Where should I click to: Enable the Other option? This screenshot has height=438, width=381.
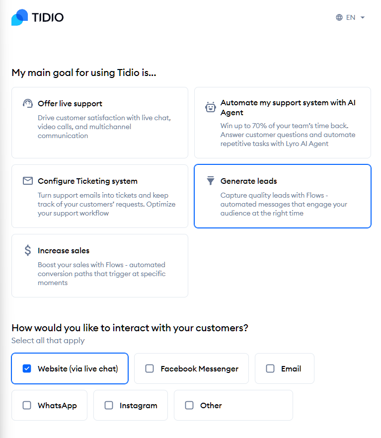click(189, 405)
